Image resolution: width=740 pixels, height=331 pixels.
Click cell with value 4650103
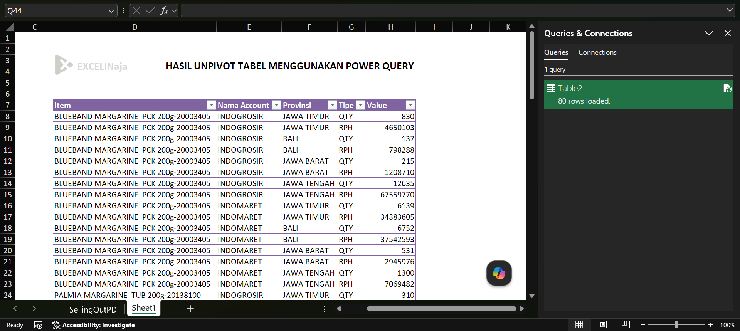(x=390, y=128)
